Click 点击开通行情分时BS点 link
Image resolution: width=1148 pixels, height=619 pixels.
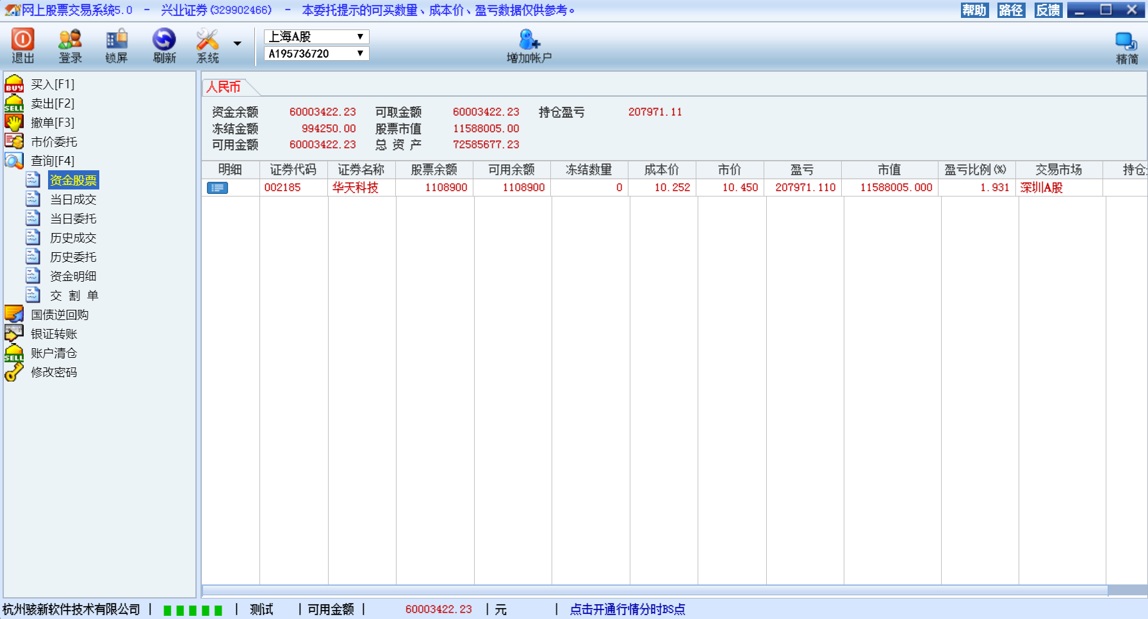coord(627,609)
